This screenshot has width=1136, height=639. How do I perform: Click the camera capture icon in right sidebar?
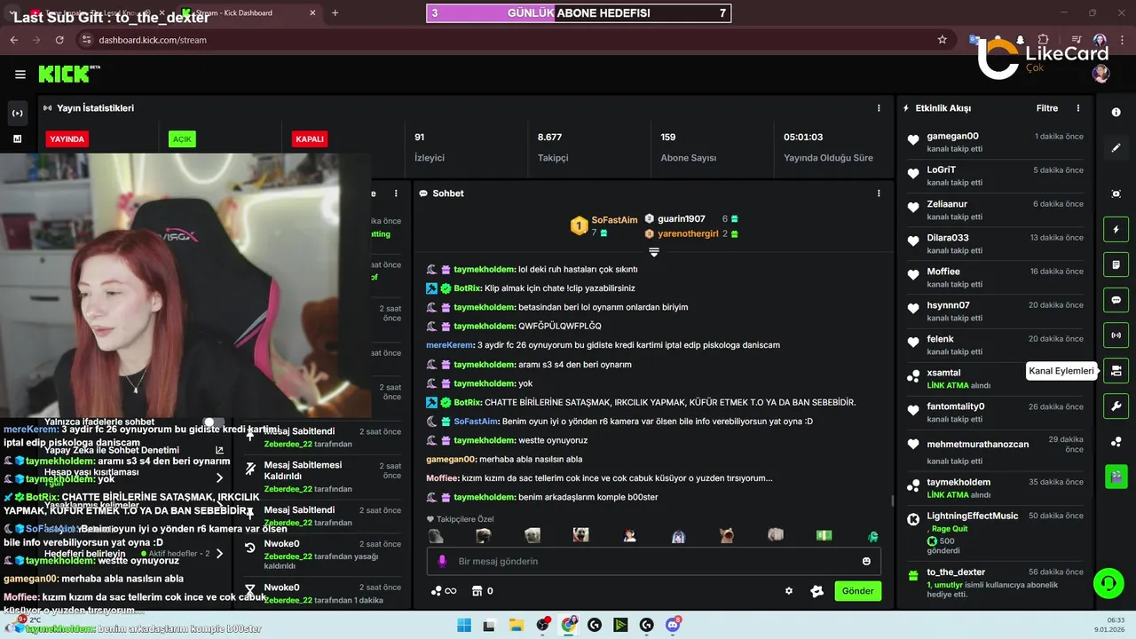coord(1116,193)
